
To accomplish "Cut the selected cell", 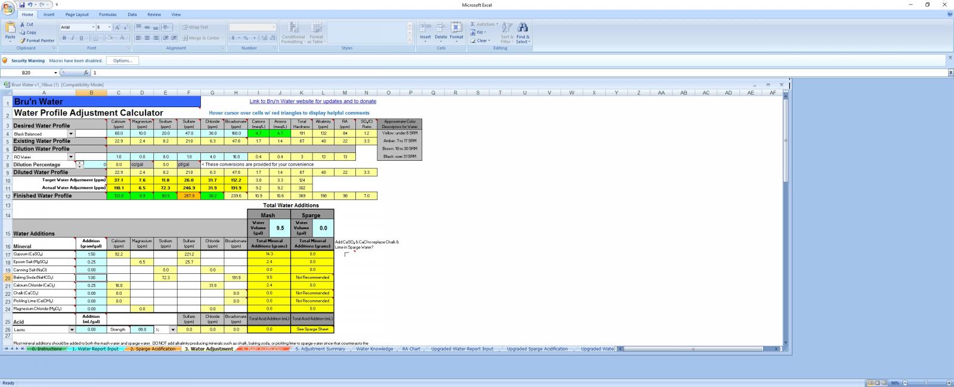I will click(27, 24).
